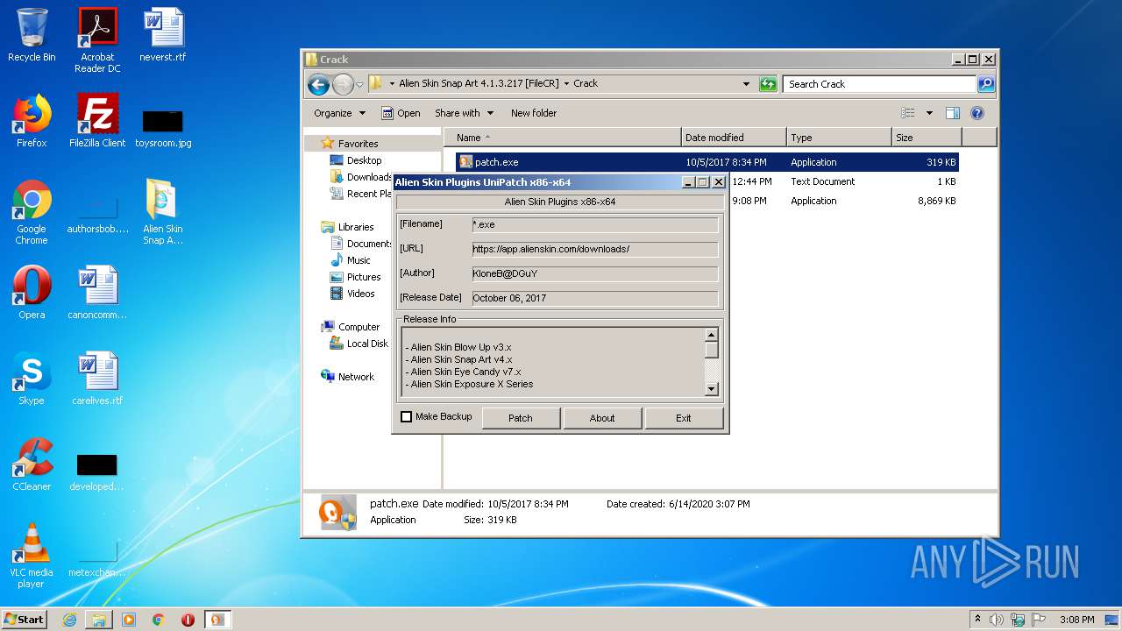Select carelives.rtf on the desktop
This screenshot has height=631, width=1122.
[97, 379]
